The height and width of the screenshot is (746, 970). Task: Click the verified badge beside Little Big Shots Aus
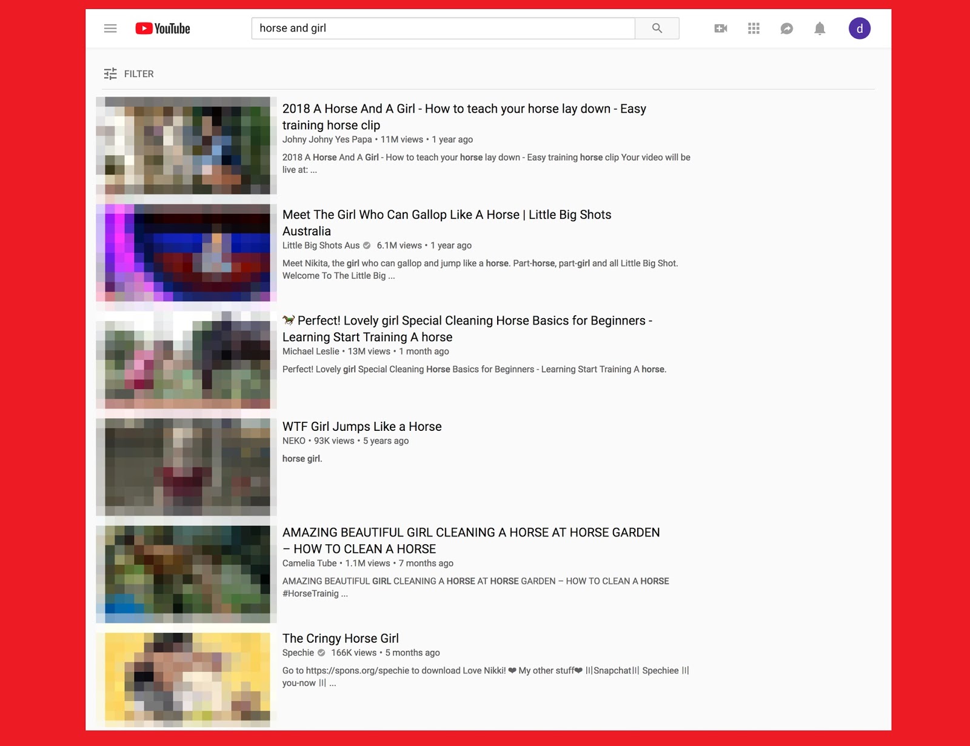coord(367,245)
